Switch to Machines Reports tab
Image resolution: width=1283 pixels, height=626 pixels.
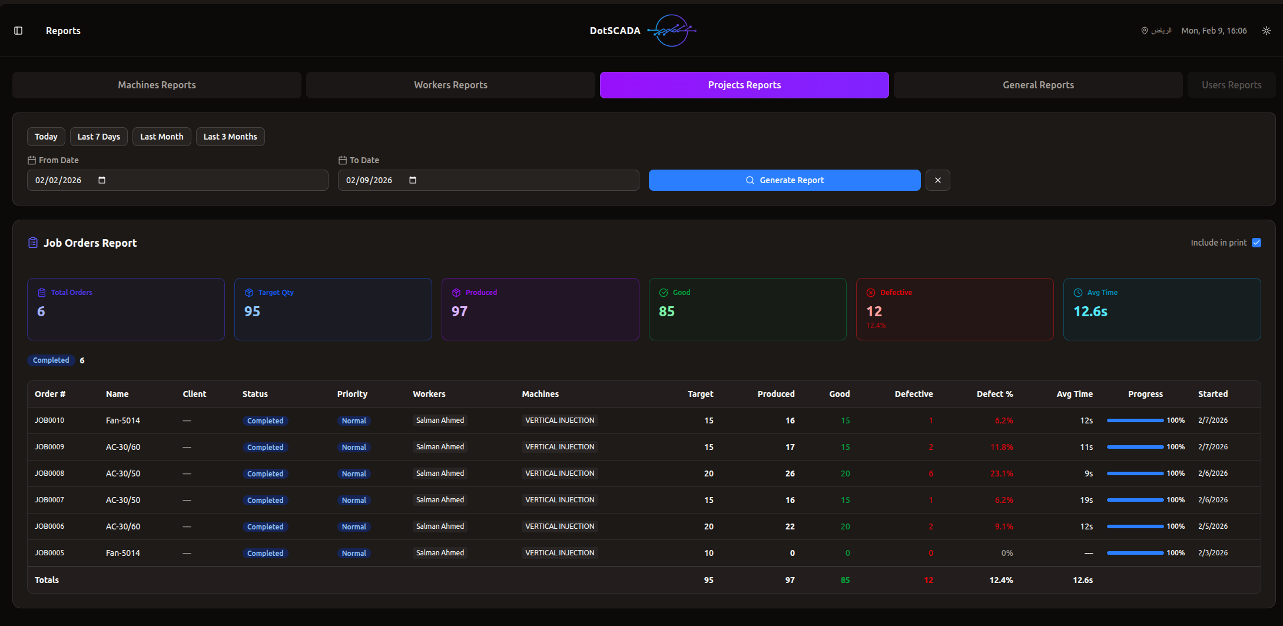(157, 85)
